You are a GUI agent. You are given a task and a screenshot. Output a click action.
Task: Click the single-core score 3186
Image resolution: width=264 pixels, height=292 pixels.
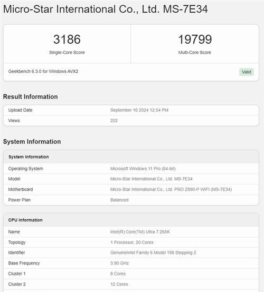(67, 40)
